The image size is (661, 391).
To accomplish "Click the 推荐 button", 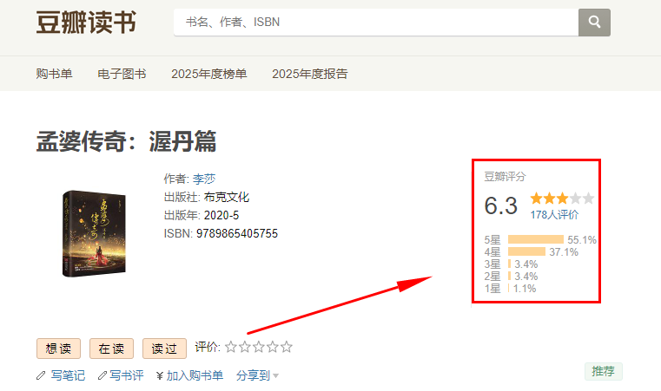I will pos(603,371).
